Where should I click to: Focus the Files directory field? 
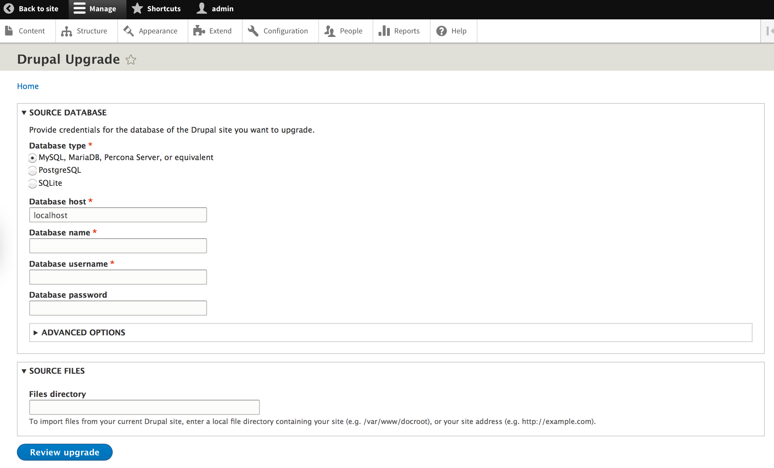click(144, 407)
